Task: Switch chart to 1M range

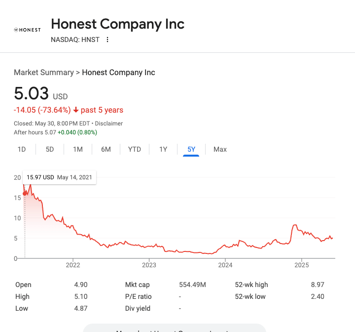Action: tap(78, 149)
